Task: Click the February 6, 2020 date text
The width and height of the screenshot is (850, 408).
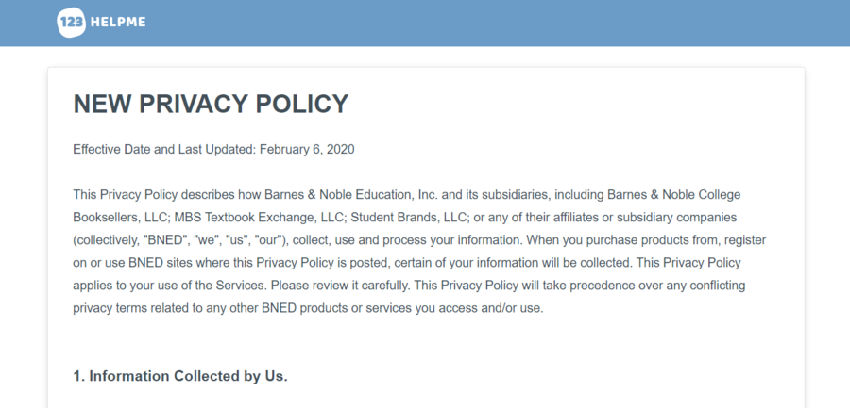Action: [307, 149]
